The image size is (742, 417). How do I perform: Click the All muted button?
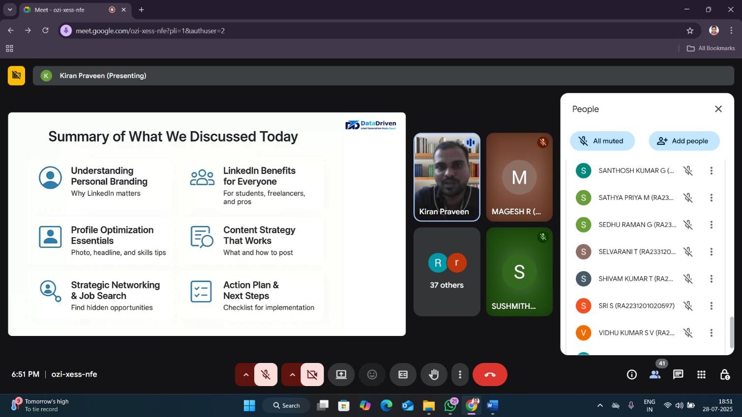click(x=602, y=141)
